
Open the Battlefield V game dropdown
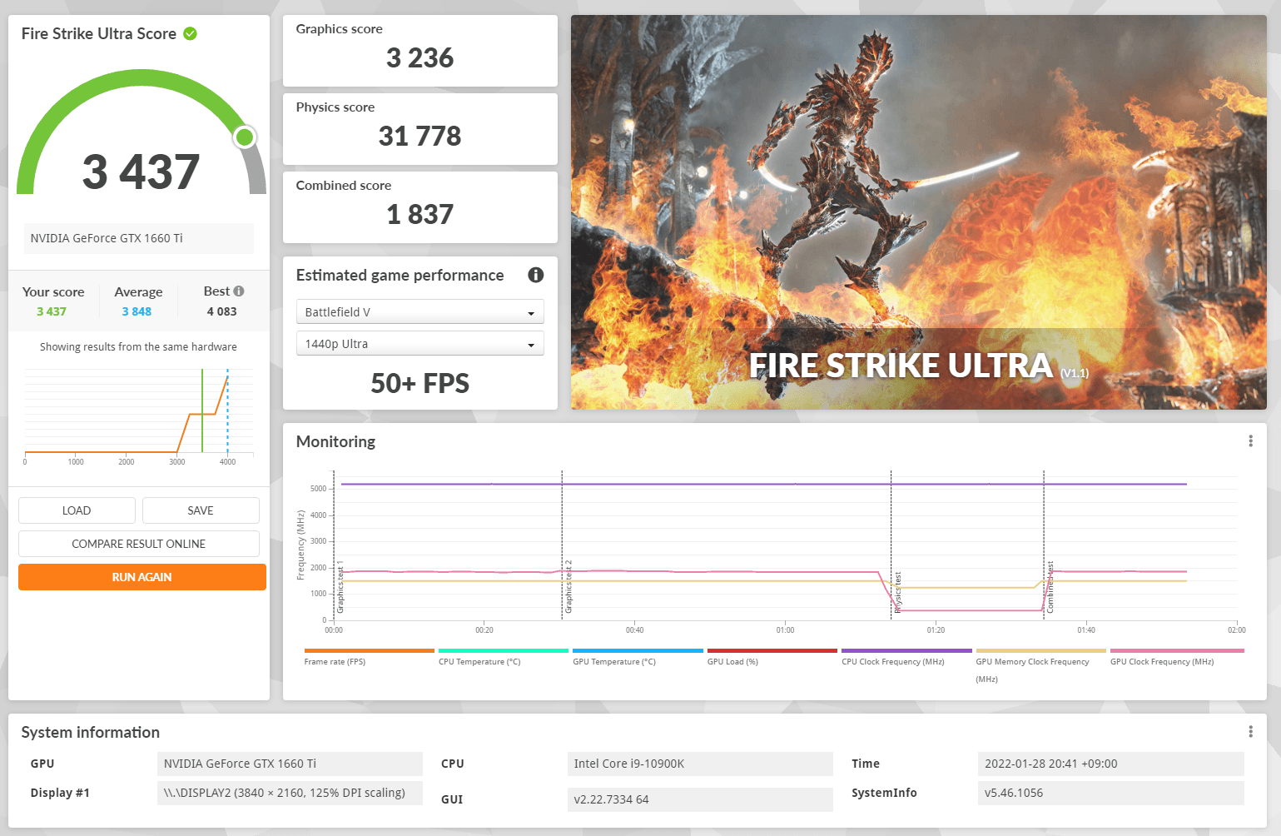420,312
